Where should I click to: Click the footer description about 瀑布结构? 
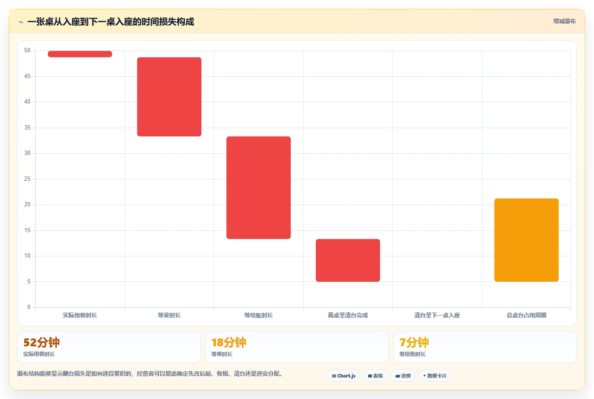pyautogui.click(x=151, y=374)
